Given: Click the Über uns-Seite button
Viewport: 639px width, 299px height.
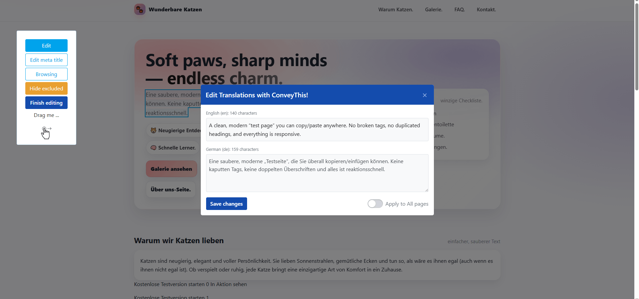Looking at the screenshot, I should pos(170,189).
